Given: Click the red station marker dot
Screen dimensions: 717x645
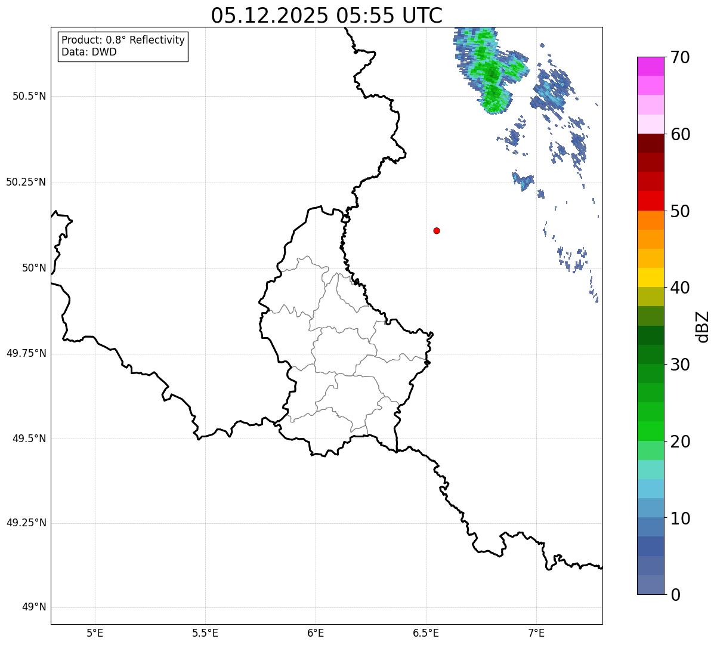Looking at the screenshot, I should (x=437, y=230).
